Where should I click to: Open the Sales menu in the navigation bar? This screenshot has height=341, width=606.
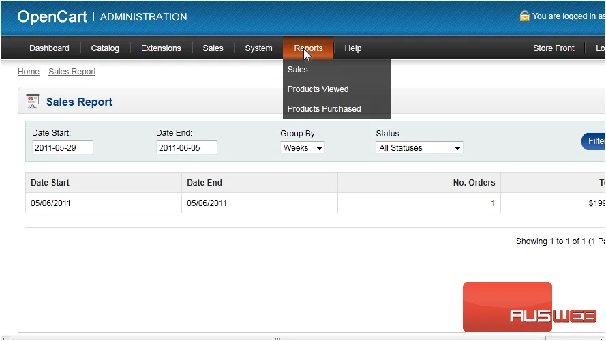[x=213, y=48]
